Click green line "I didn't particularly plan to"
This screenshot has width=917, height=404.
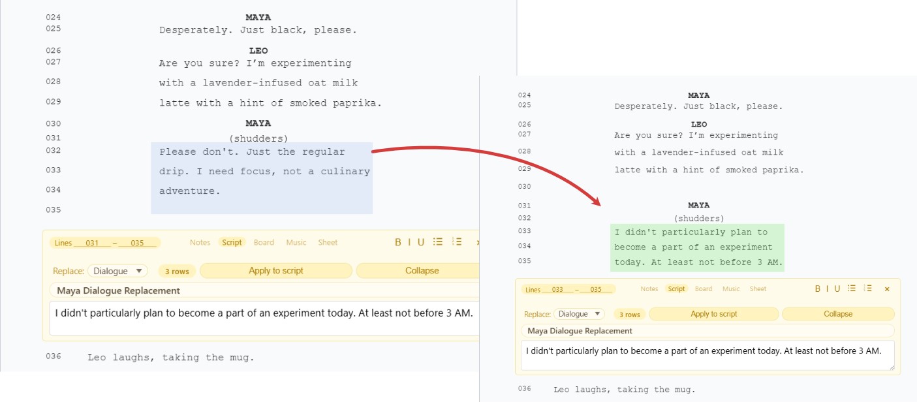(x=691, y=232)
